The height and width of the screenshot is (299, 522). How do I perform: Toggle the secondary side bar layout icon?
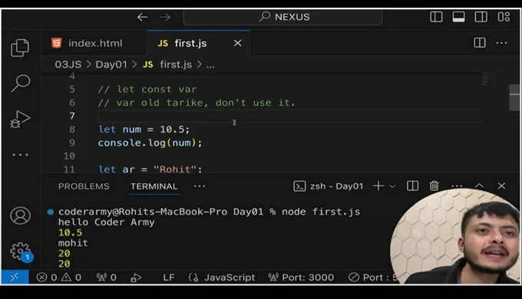(481, 17)
